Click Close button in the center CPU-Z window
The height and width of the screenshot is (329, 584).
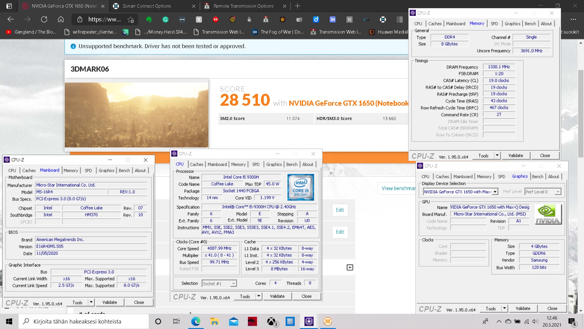pyautogui.click(x=306, y=296)
